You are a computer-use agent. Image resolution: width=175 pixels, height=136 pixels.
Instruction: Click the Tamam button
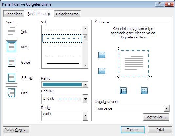pos(133,130)
